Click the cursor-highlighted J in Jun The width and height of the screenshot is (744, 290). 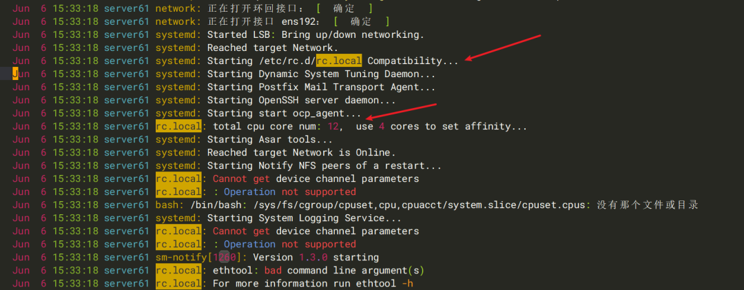click(15, 74)
